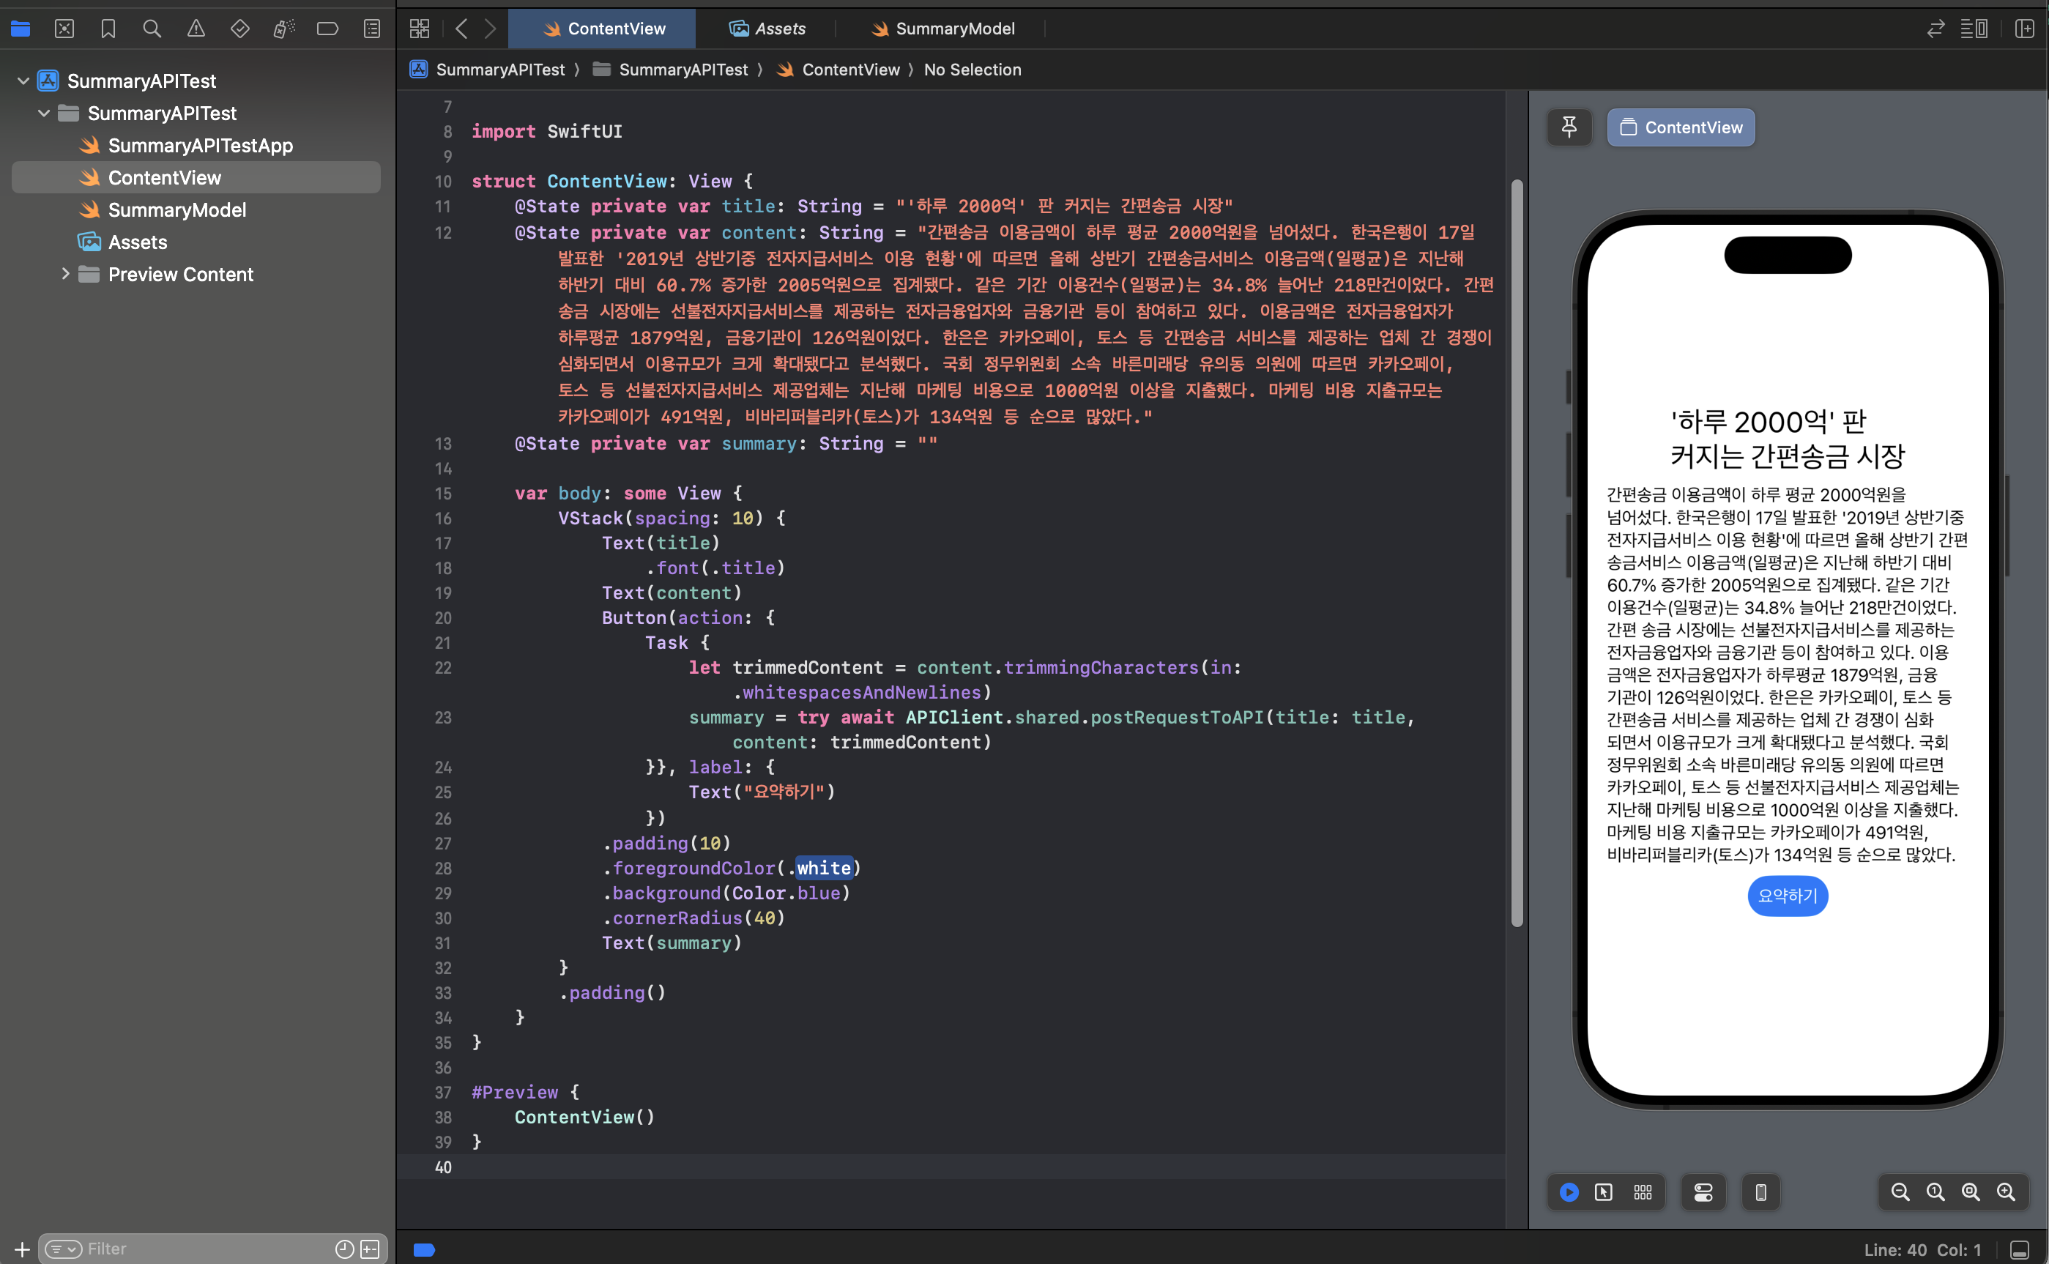Click the ContentView preview selector button
The width and height of the screenshot is (2049, 1264).
[x=1681, y=127]
